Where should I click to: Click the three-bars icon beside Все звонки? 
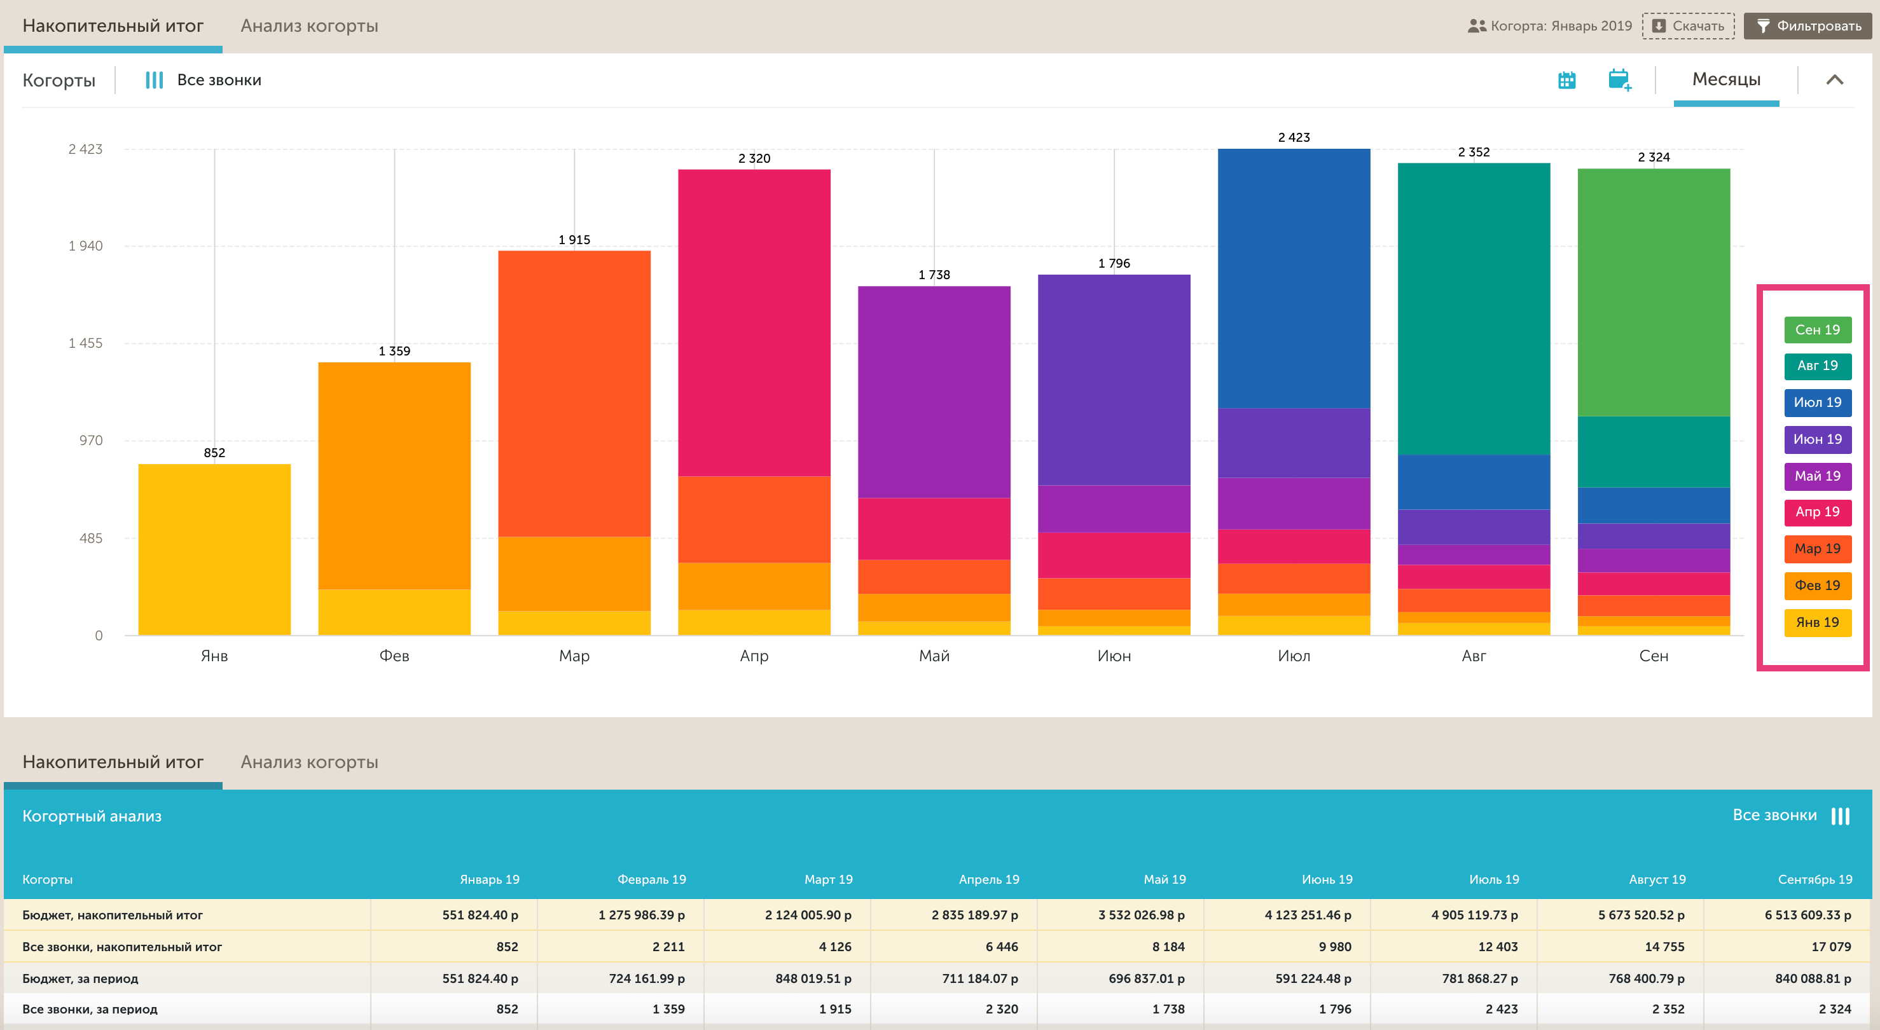pyautogui.click(x=154, y=80)
